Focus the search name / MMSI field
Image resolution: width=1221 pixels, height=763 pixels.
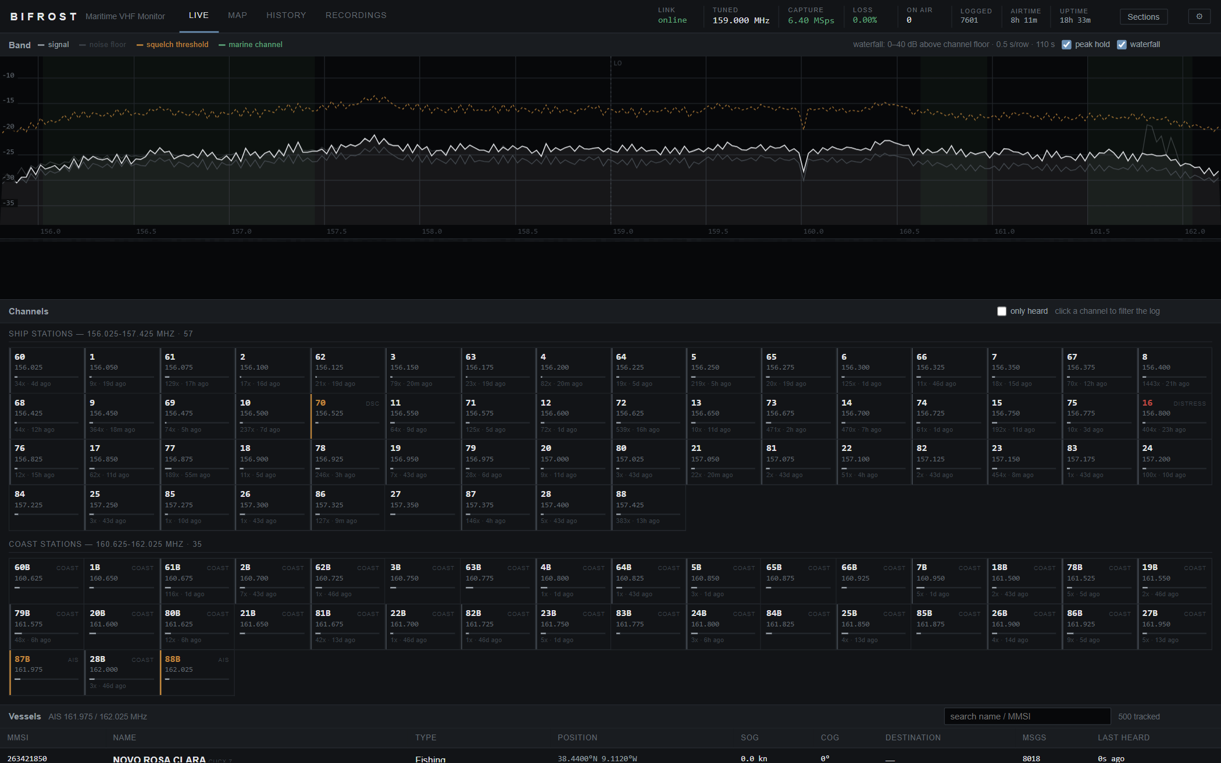[x=1027, y=717]
